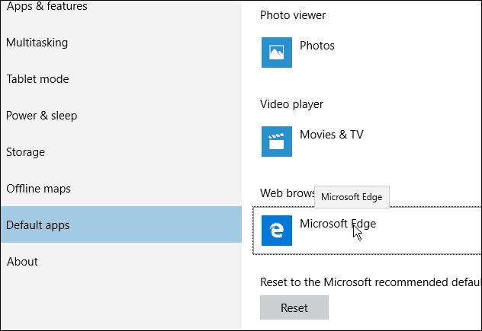Image resolution: width=482 pixels, height=331 pixels.
Task: Go to the Multitasking section
Action: click(37, 43)
